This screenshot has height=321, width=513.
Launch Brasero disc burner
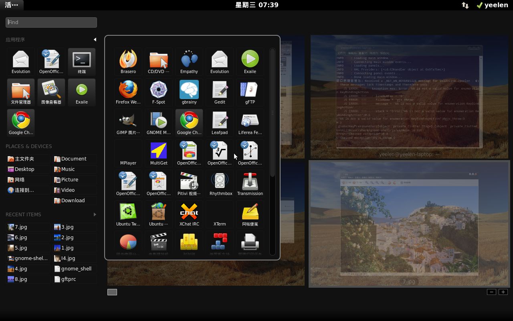click(x=128, y=62)
